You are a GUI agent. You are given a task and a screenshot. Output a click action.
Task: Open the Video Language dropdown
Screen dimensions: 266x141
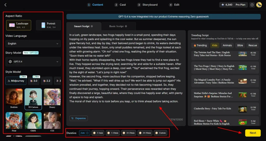point(33,44)
